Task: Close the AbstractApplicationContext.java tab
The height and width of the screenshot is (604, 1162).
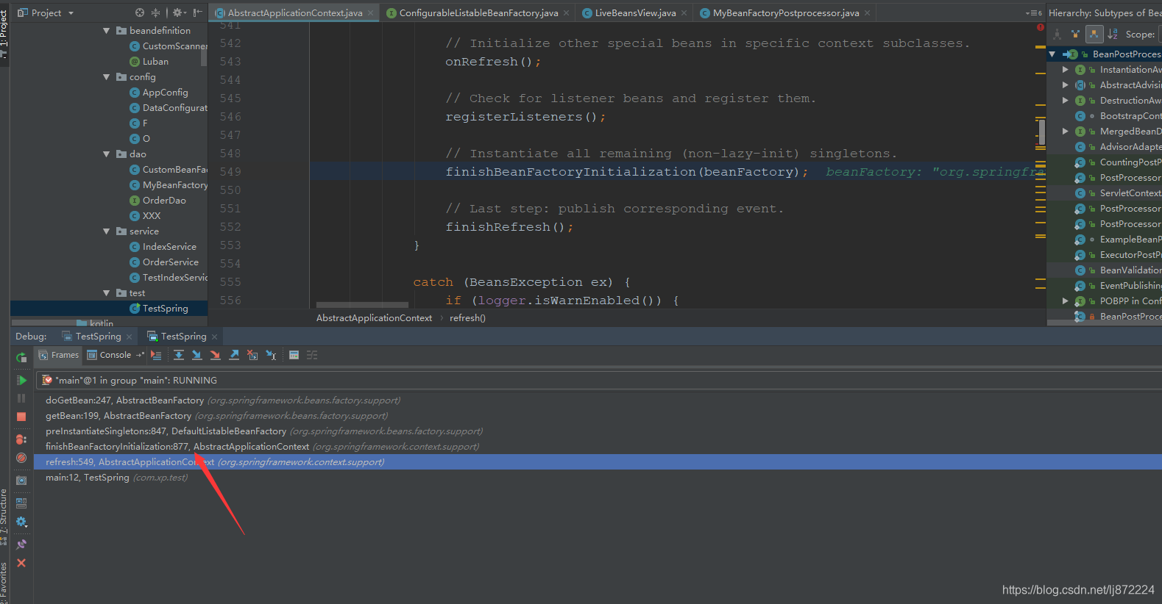Action: (x=370, y=12)
